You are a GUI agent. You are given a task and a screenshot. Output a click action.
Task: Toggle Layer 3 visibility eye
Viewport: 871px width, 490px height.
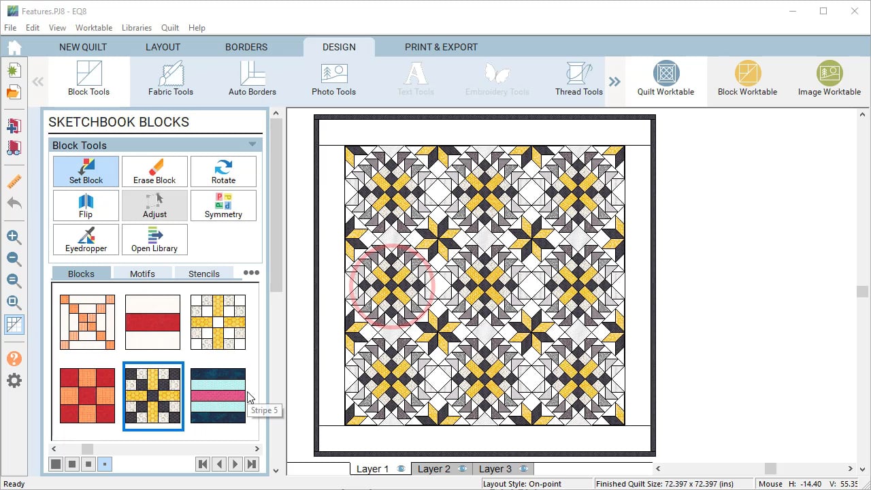(x=524, y=469)
